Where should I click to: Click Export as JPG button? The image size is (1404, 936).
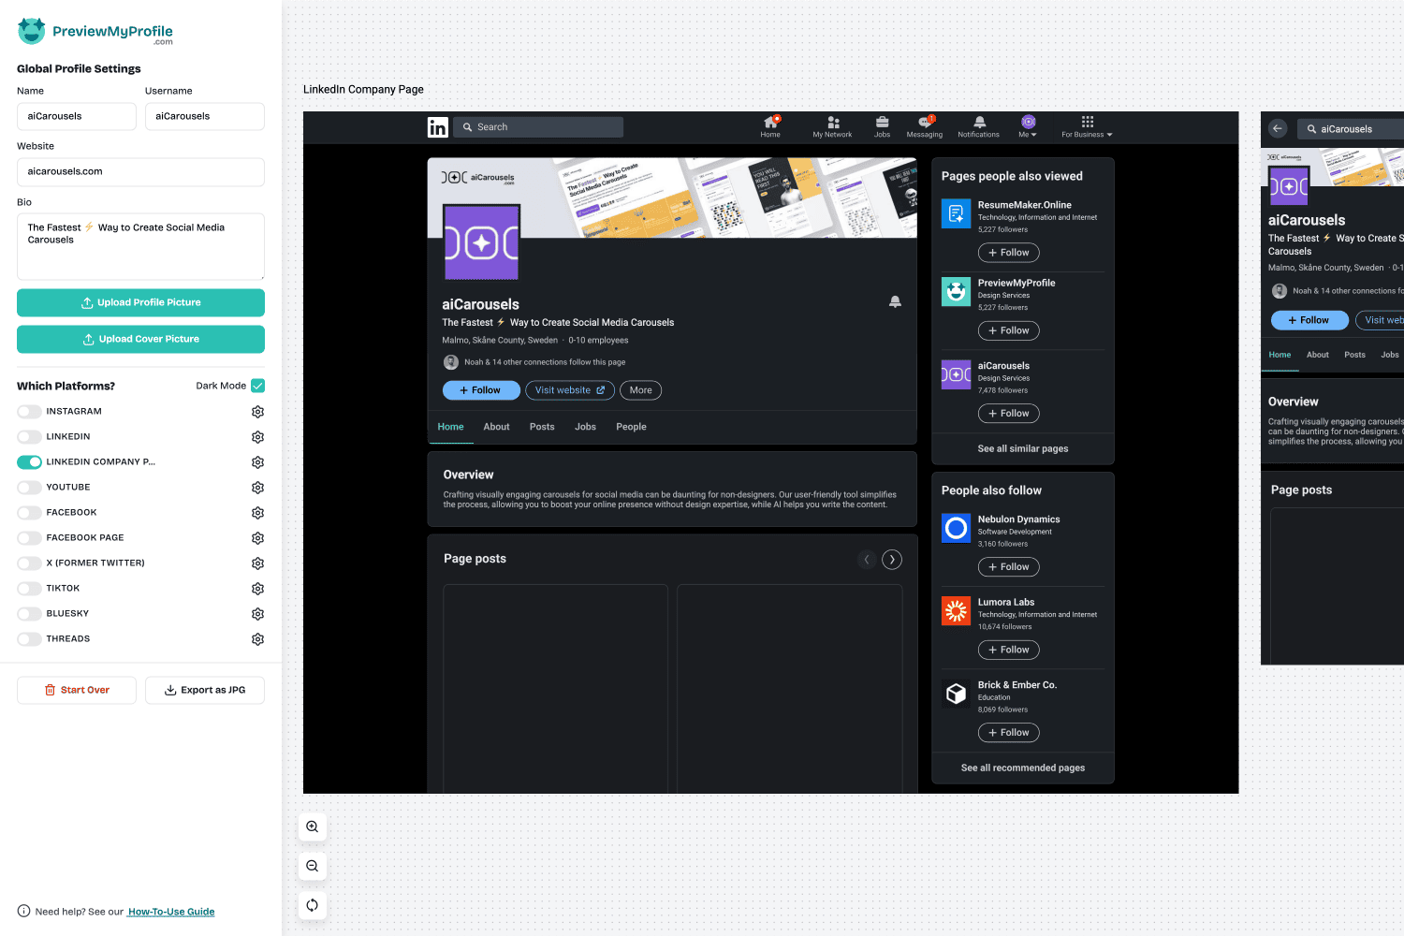205,690
